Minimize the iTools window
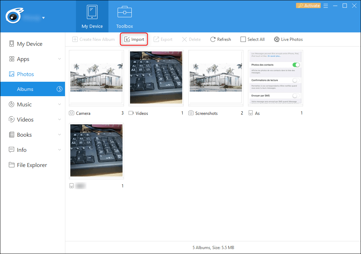Viewport: 361px width, 254px height. click(x=335, y=6)
